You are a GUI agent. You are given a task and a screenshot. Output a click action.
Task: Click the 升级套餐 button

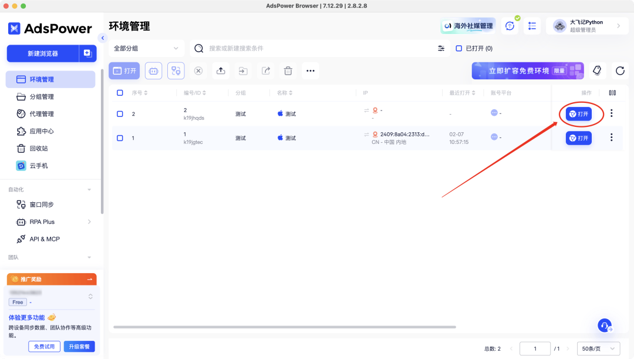pyautogui.click(x=79, y=347)
